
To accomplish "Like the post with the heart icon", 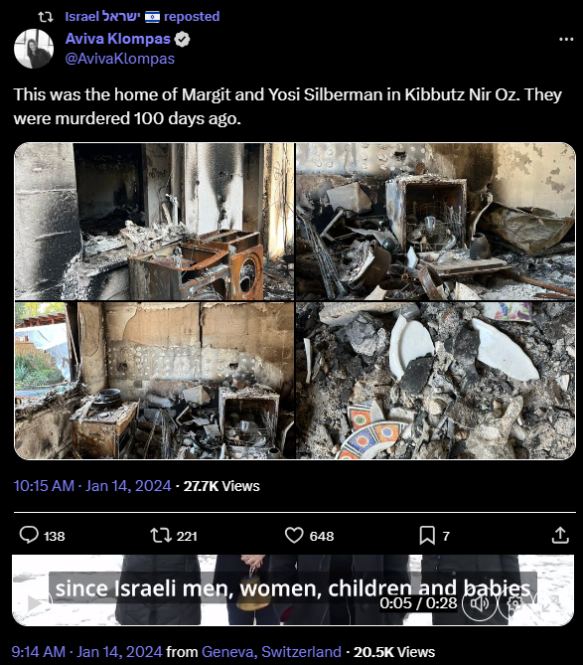I will (x=294, y=535).
